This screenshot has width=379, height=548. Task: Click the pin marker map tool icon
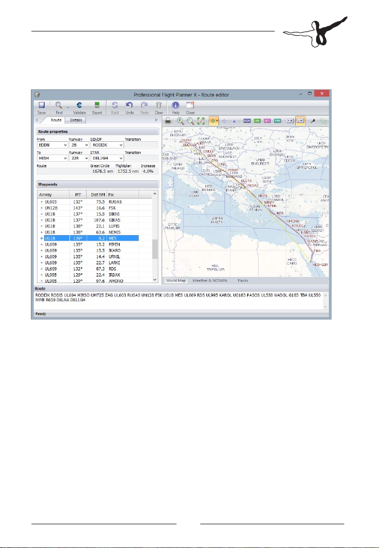click(x=313, y=121)
